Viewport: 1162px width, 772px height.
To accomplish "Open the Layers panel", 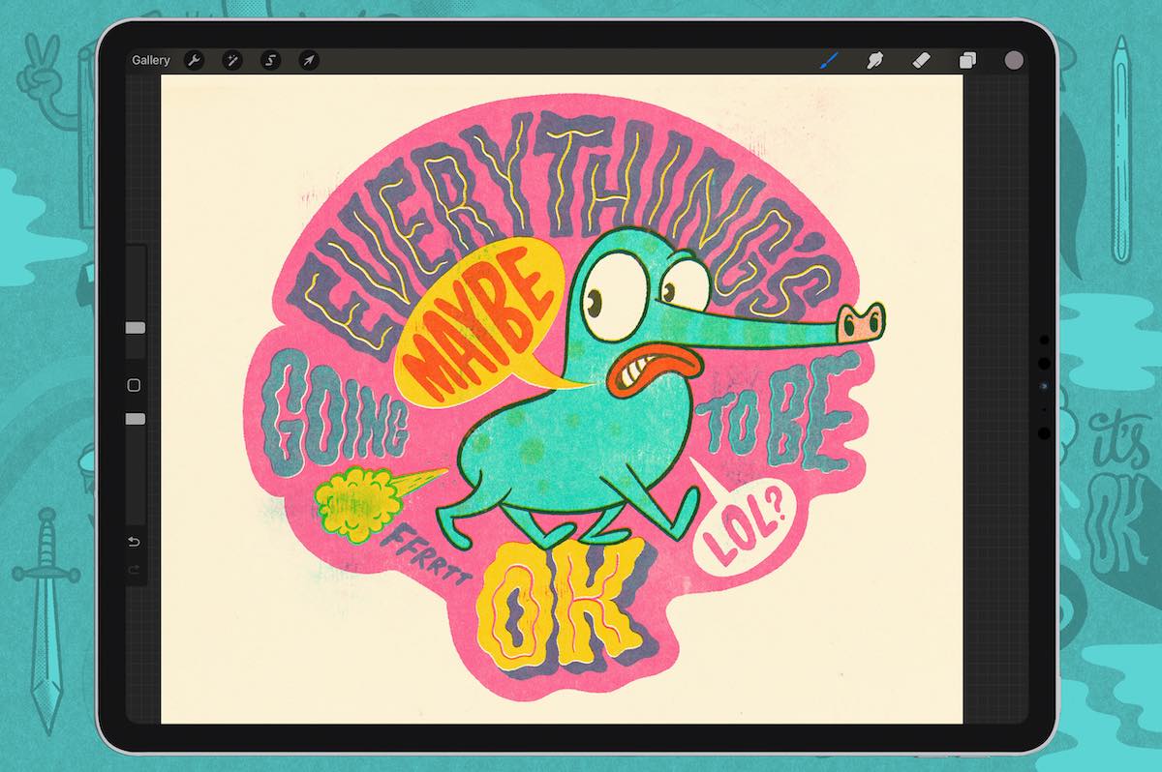I will (x=966, y=60).
